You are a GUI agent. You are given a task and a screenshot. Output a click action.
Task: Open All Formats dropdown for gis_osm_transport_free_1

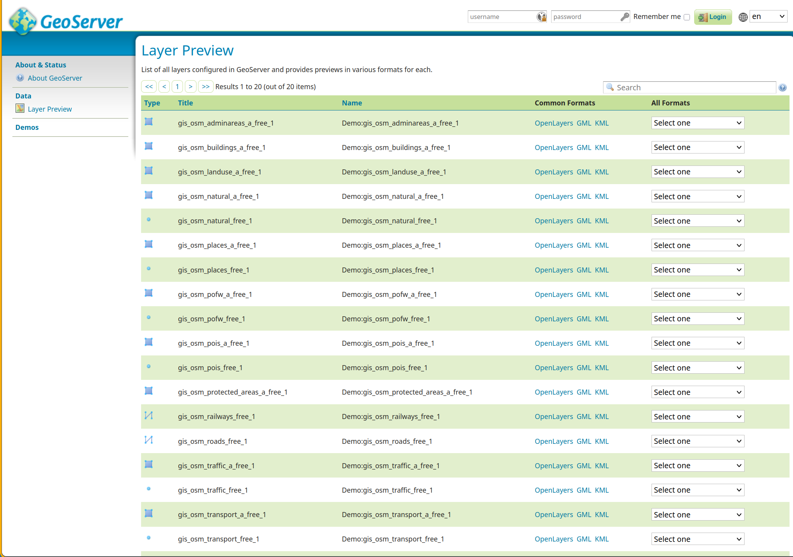click(x=698, y=539)
